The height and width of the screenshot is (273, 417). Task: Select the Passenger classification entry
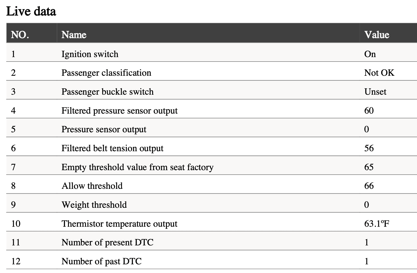click(106, 73)
